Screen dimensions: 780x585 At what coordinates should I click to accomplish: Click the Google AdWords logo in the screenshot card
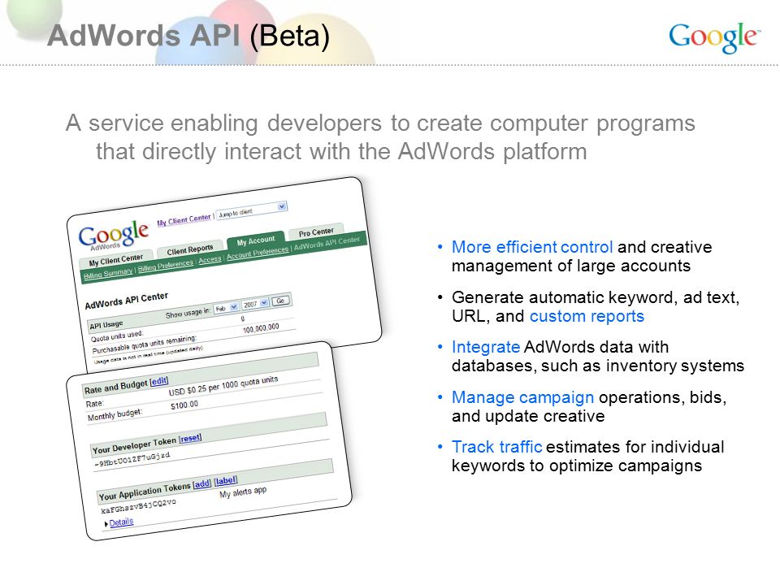[x=114, y=234]
